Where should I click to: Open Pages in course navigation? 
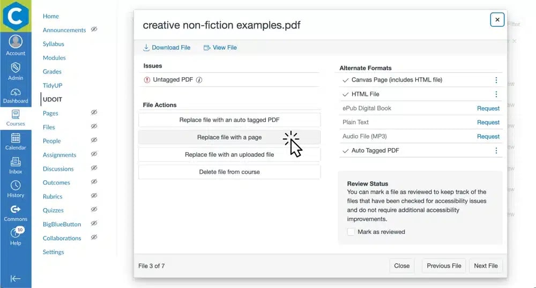click(50, 113)
